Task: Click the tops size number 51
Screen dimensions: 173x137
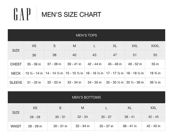Action: (135, 55)
